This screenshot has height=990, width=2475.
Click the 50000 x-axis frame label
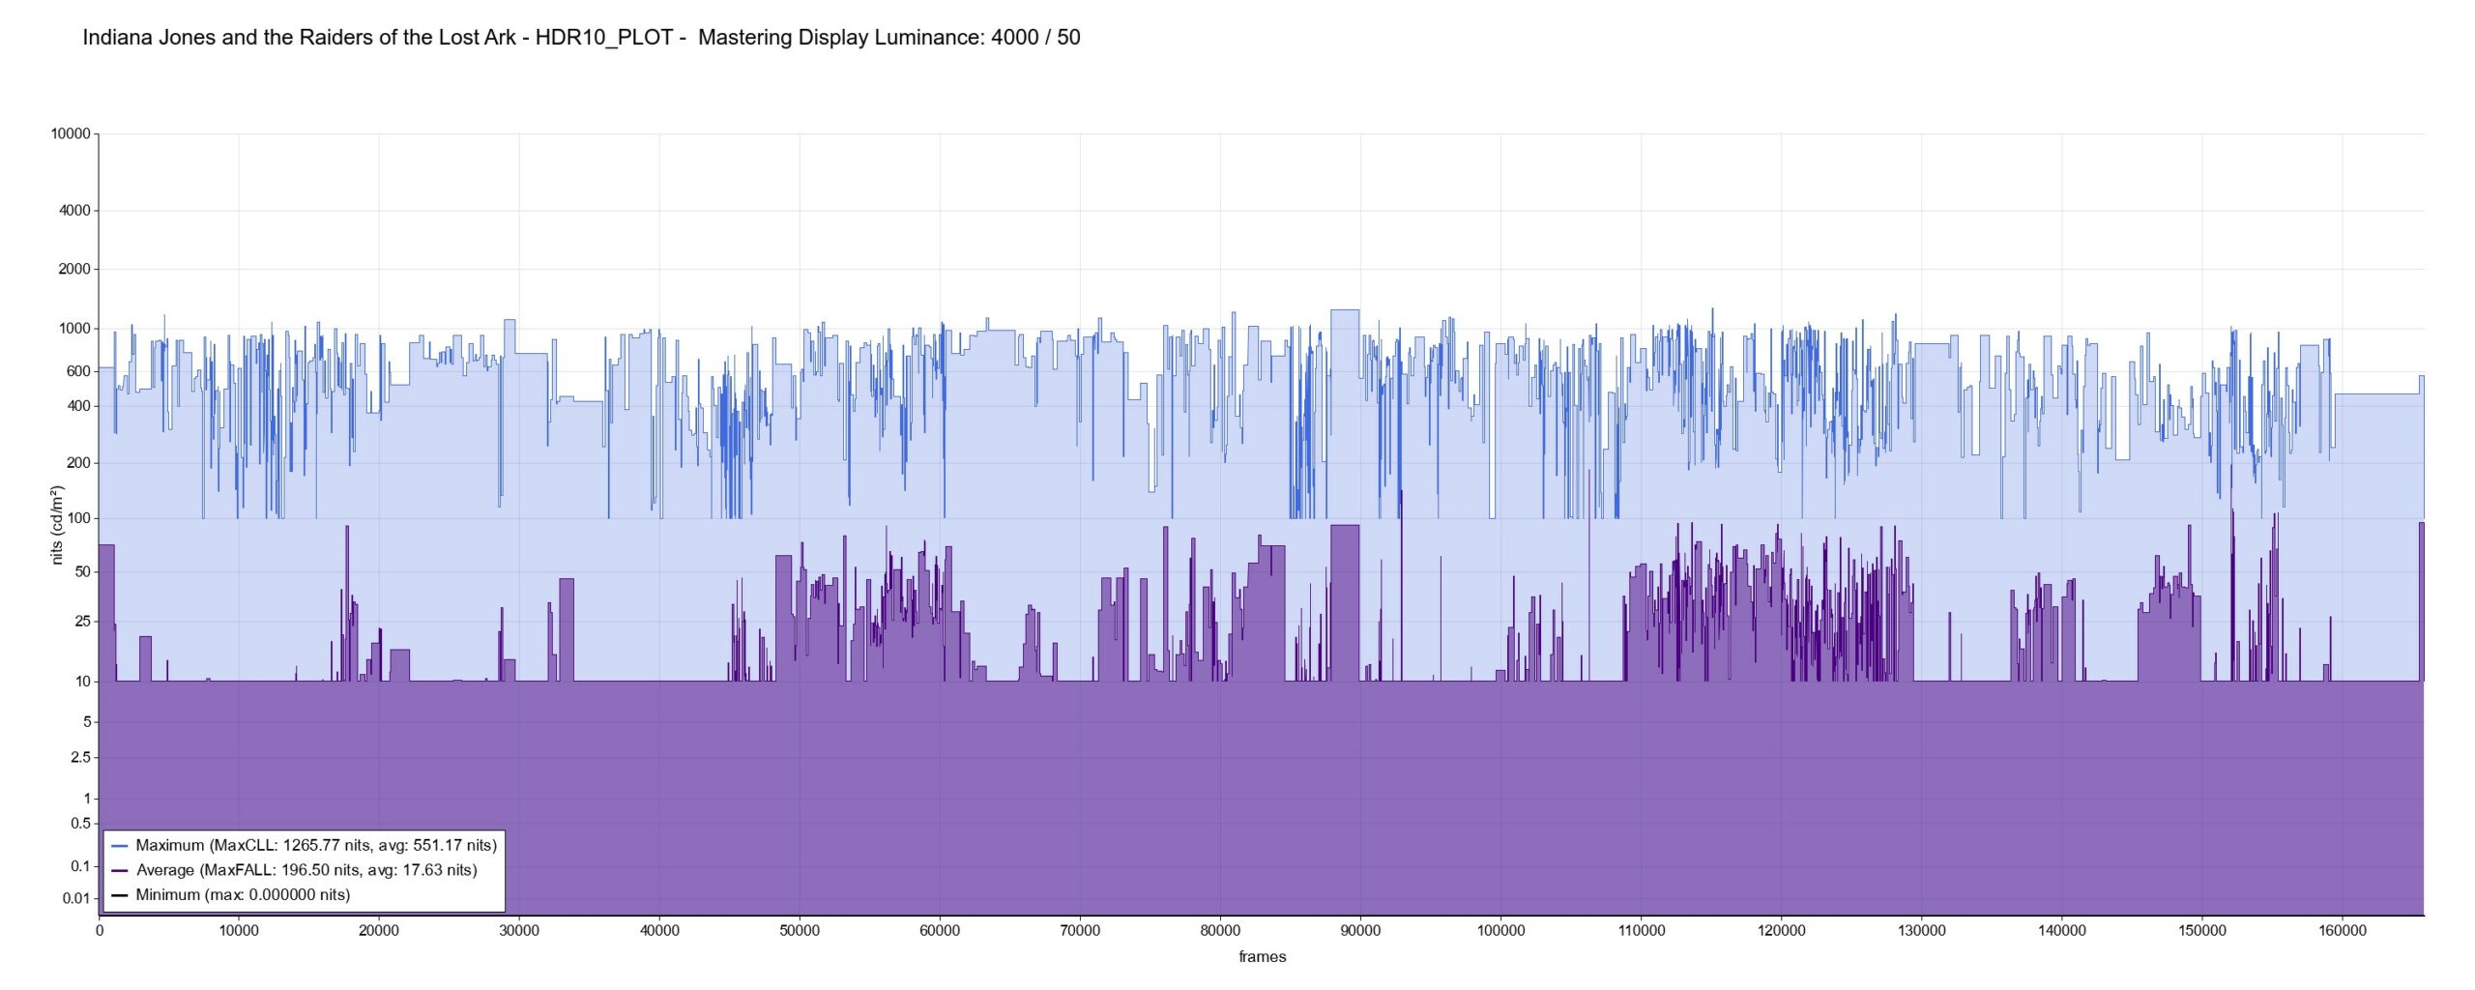point(800,931)
